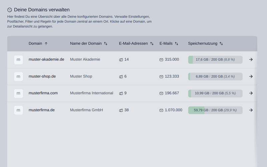Click the 123.333 e-mails value
Viewport: 267px width, 167px height.
[x=172, y=76]
